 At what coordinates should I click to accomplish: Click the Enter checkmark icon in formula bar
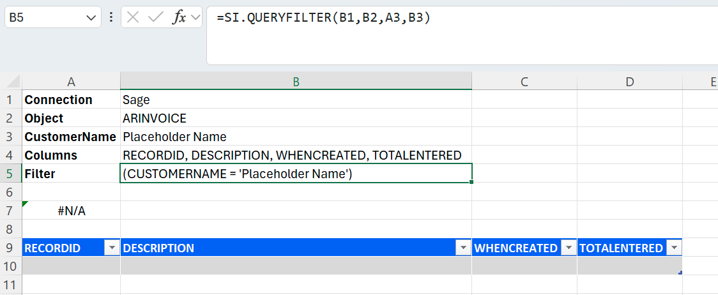point(155,18)
